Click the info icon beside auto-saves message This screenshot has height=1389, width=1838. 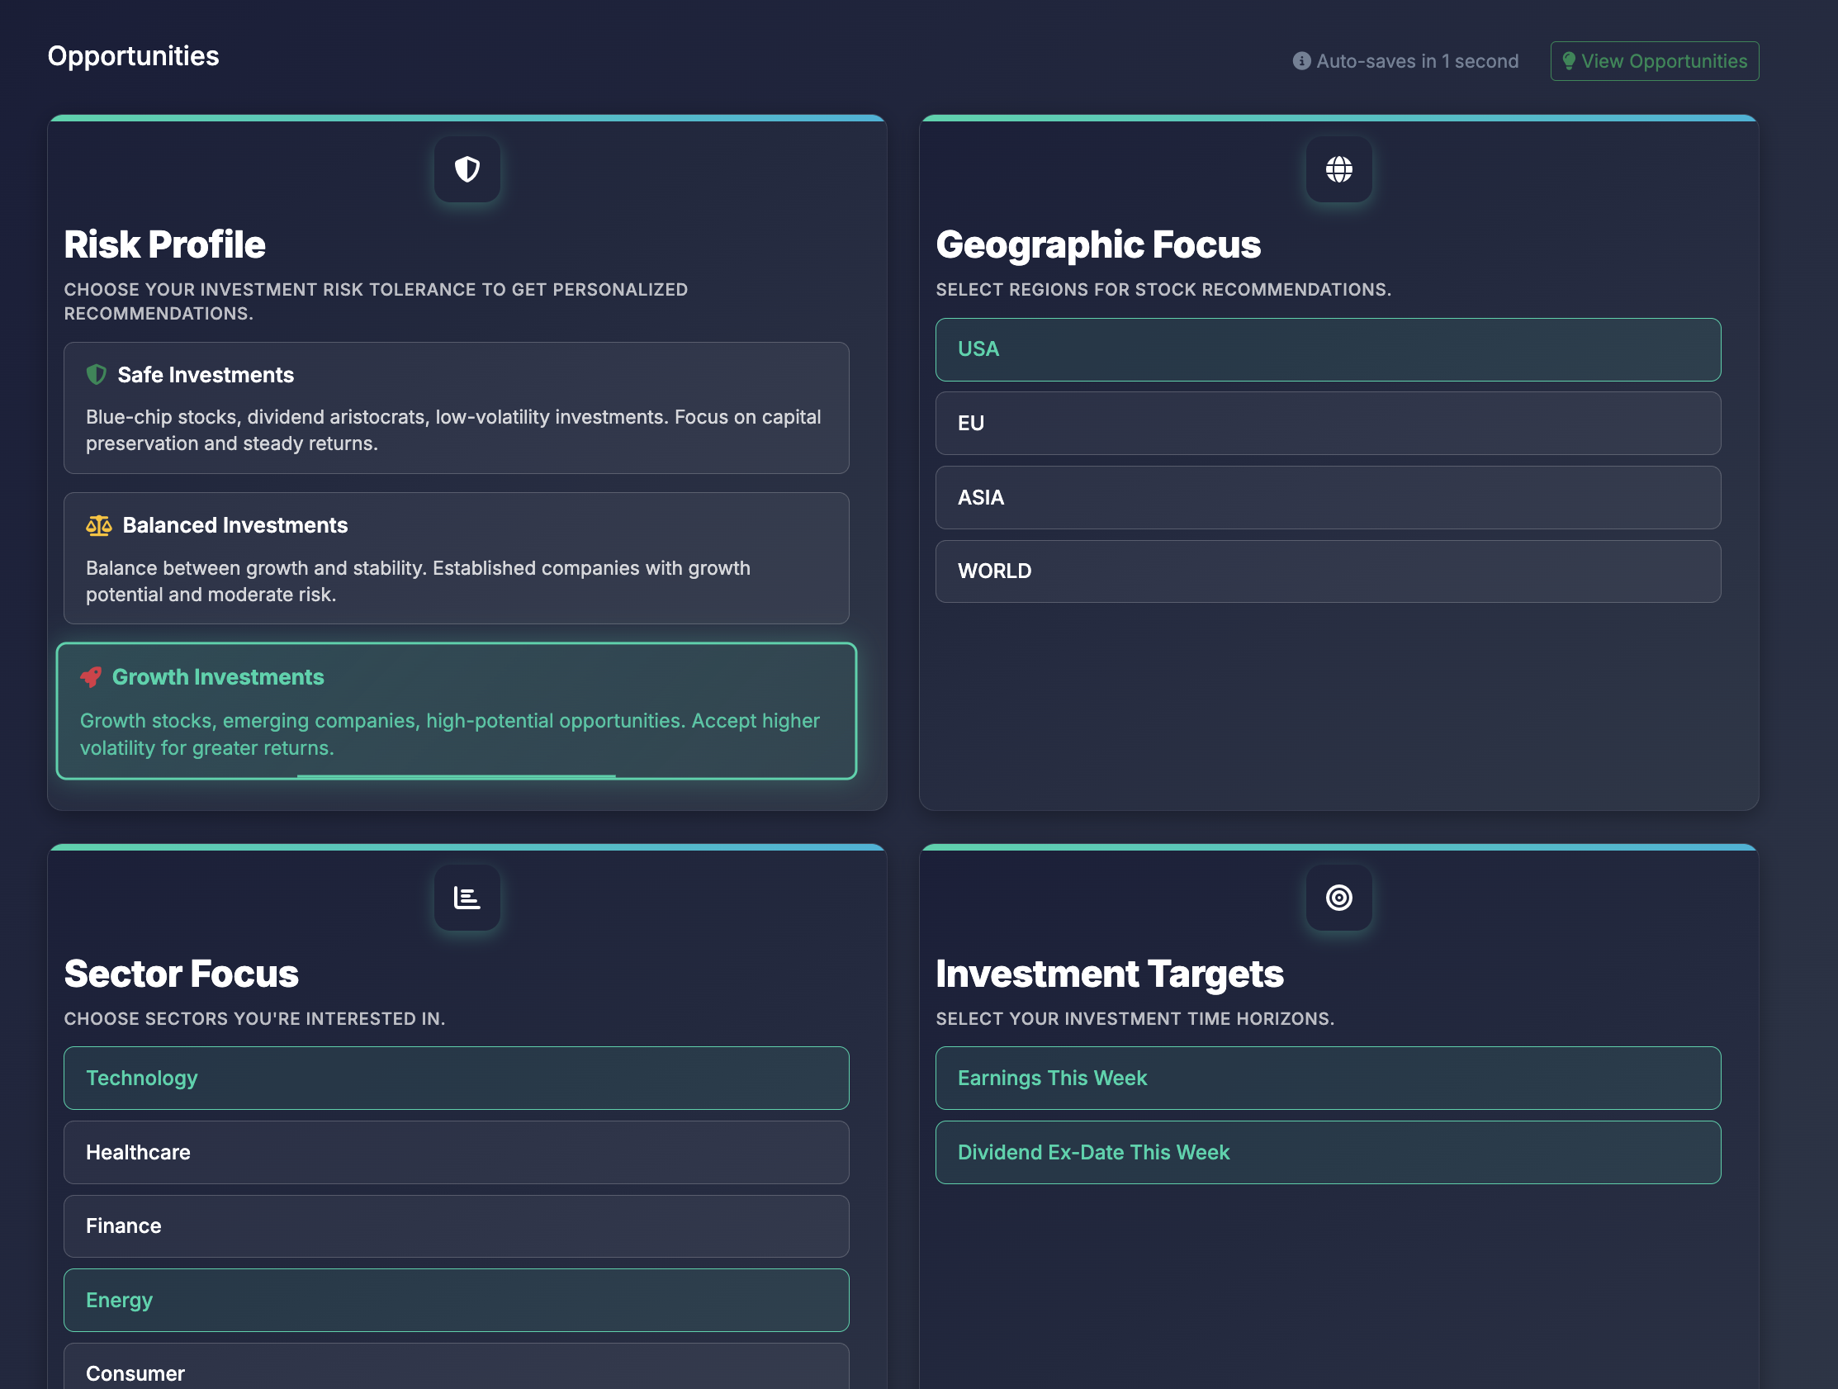tap(1301, 60)
